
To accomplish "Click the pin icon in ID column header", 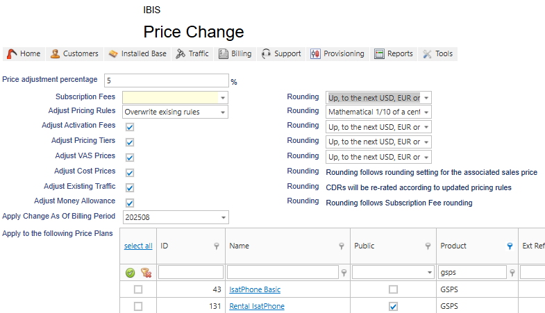I will pos(216,246).
